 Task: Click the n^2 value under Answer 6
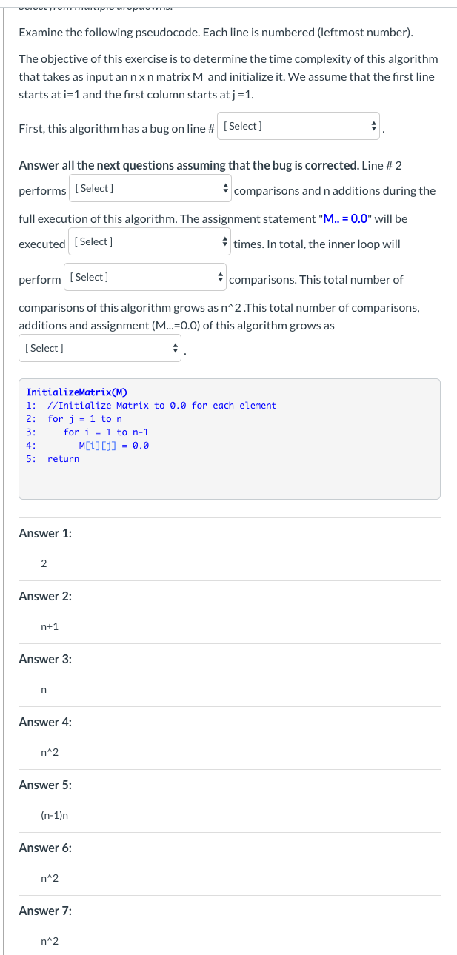point(50,879)
